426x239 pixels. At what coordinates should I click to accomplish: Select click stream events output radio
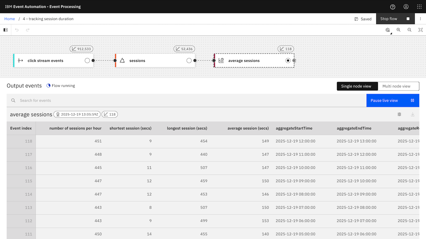[87, 61]
